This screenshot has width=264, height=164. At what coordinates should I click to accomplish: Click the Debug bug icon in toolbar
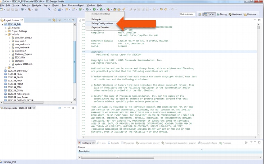coord(87,8)
